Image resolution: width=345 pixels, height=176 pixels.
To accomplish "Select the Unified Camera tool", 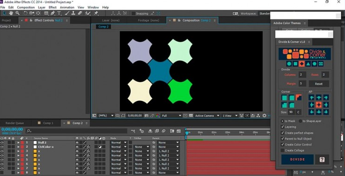I will (x=32, y=13).
